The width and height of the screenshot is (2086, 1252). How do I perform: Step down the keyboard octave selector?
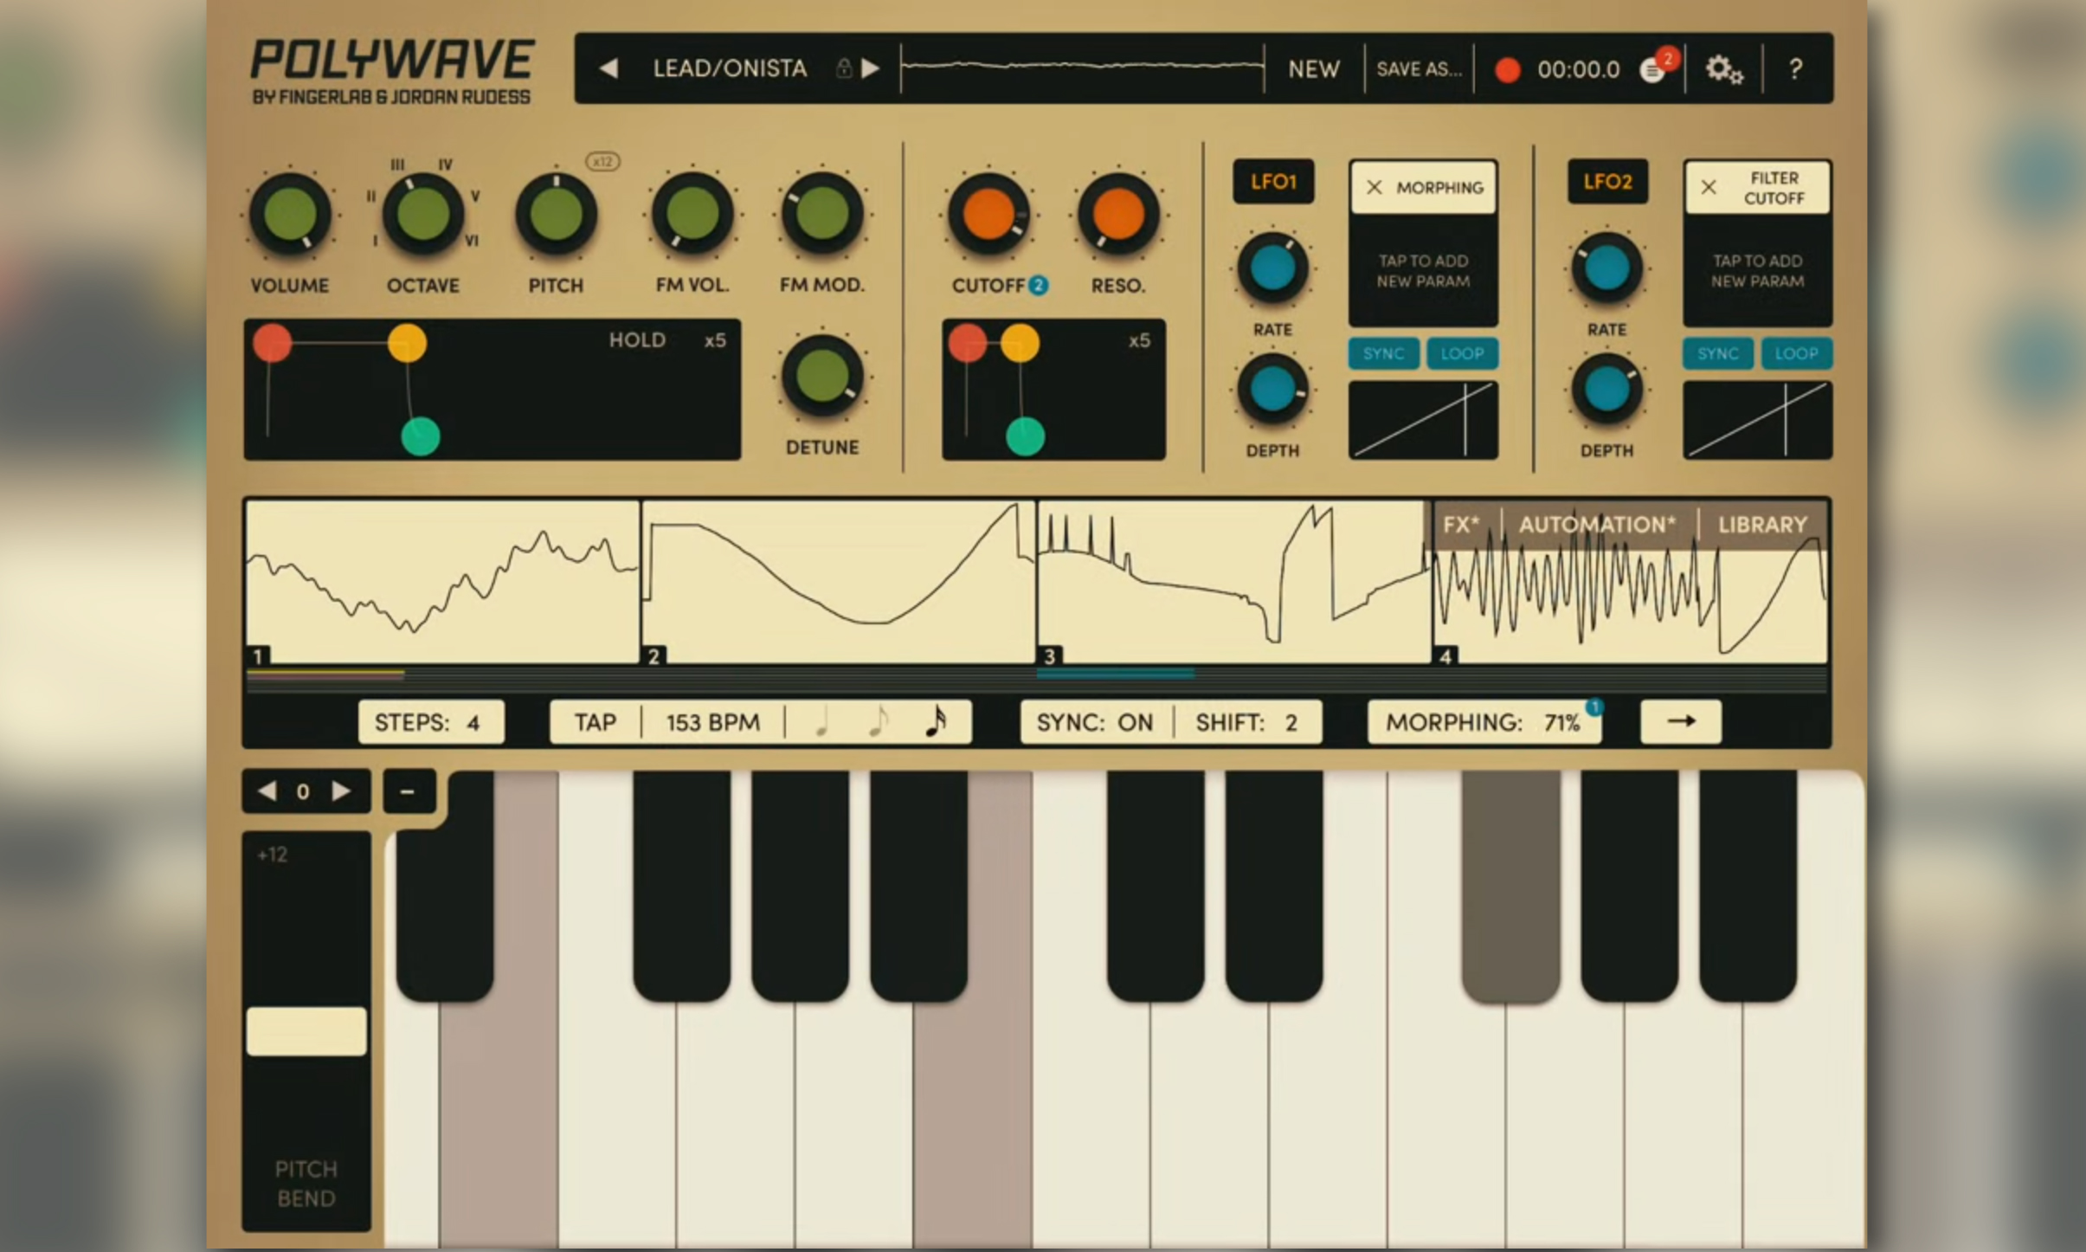(269, 791)
